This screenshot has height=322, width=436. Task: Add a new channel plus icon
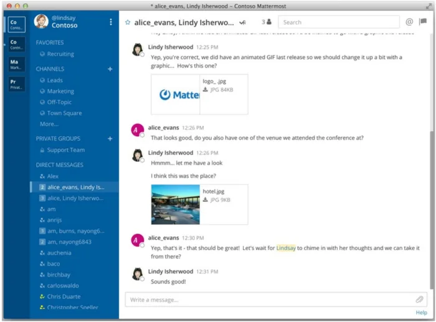110,69
